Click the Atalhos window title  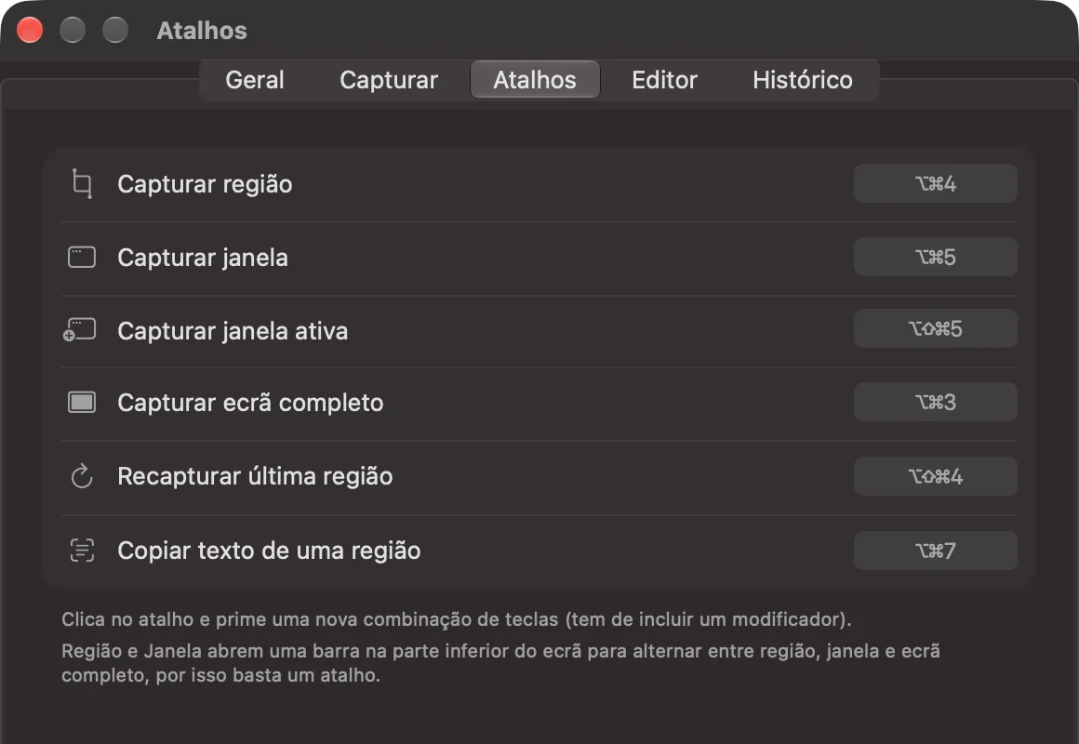coord(202,31)
